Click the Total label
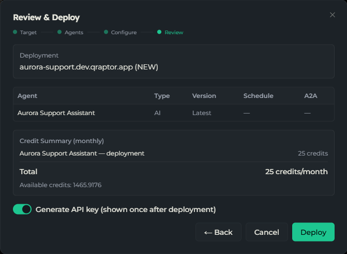 coord(28,172)
